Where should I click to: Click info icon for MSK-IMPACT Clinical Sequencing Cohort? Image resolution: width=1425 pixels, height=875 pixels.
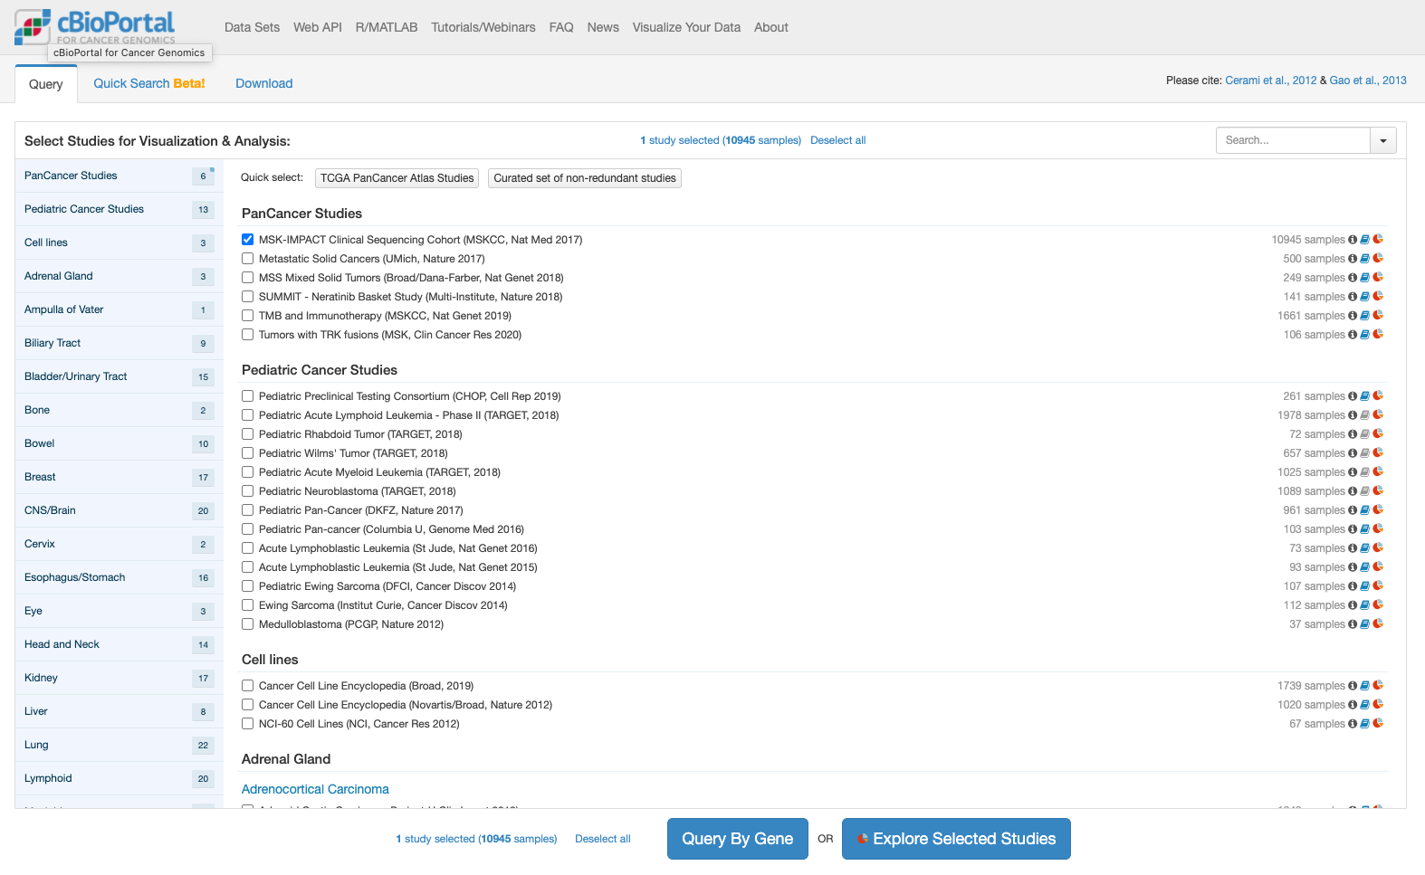click(1353, 240)
